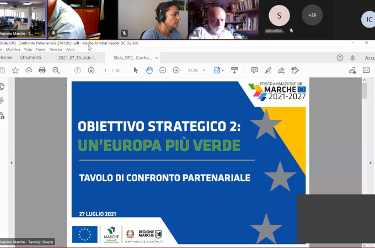This screenshot has height=248, width=375.
Task: Click the upload to cloud icon
Action: (29, 70)
